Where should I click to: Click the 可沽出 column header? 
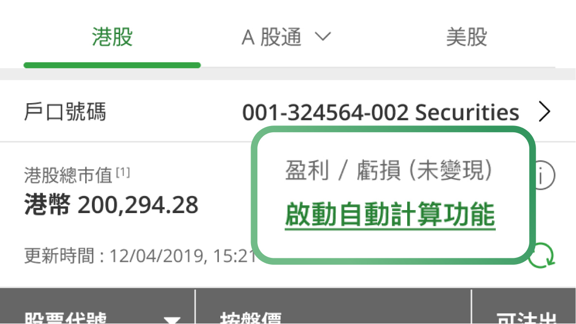point(526,318)
